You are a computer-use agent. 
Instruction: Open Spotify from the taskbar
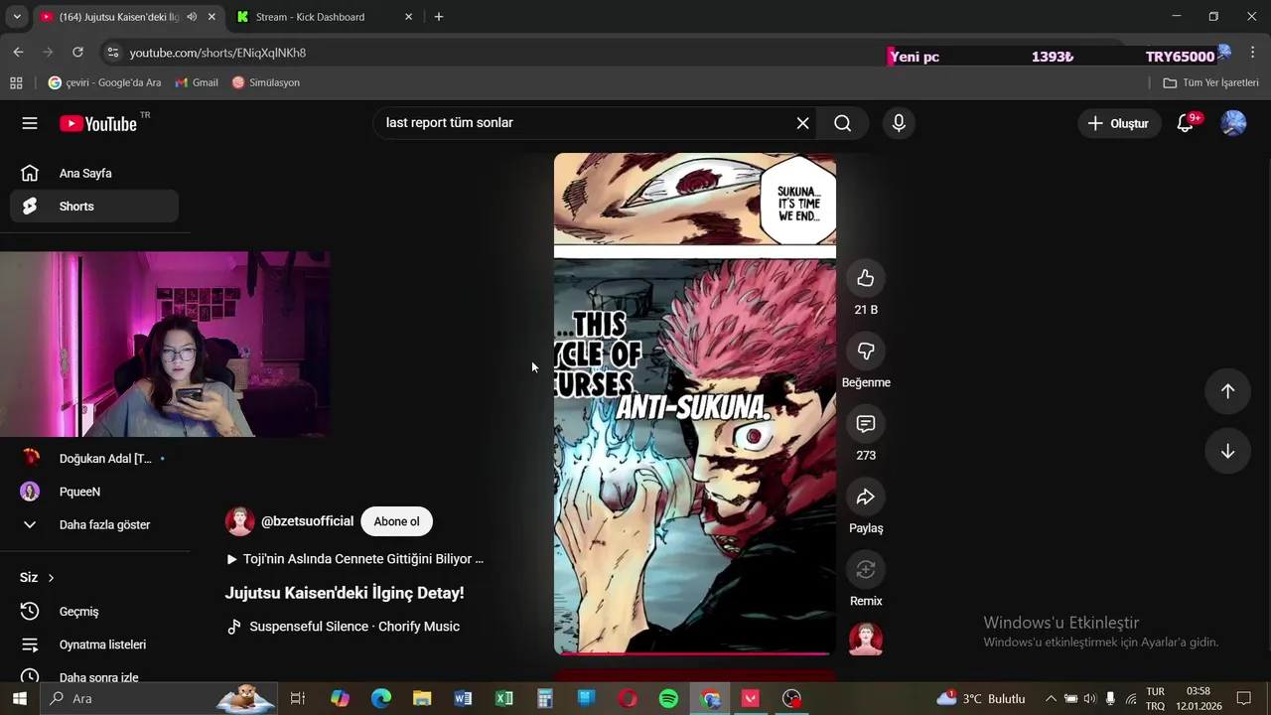tap(668, 698)
